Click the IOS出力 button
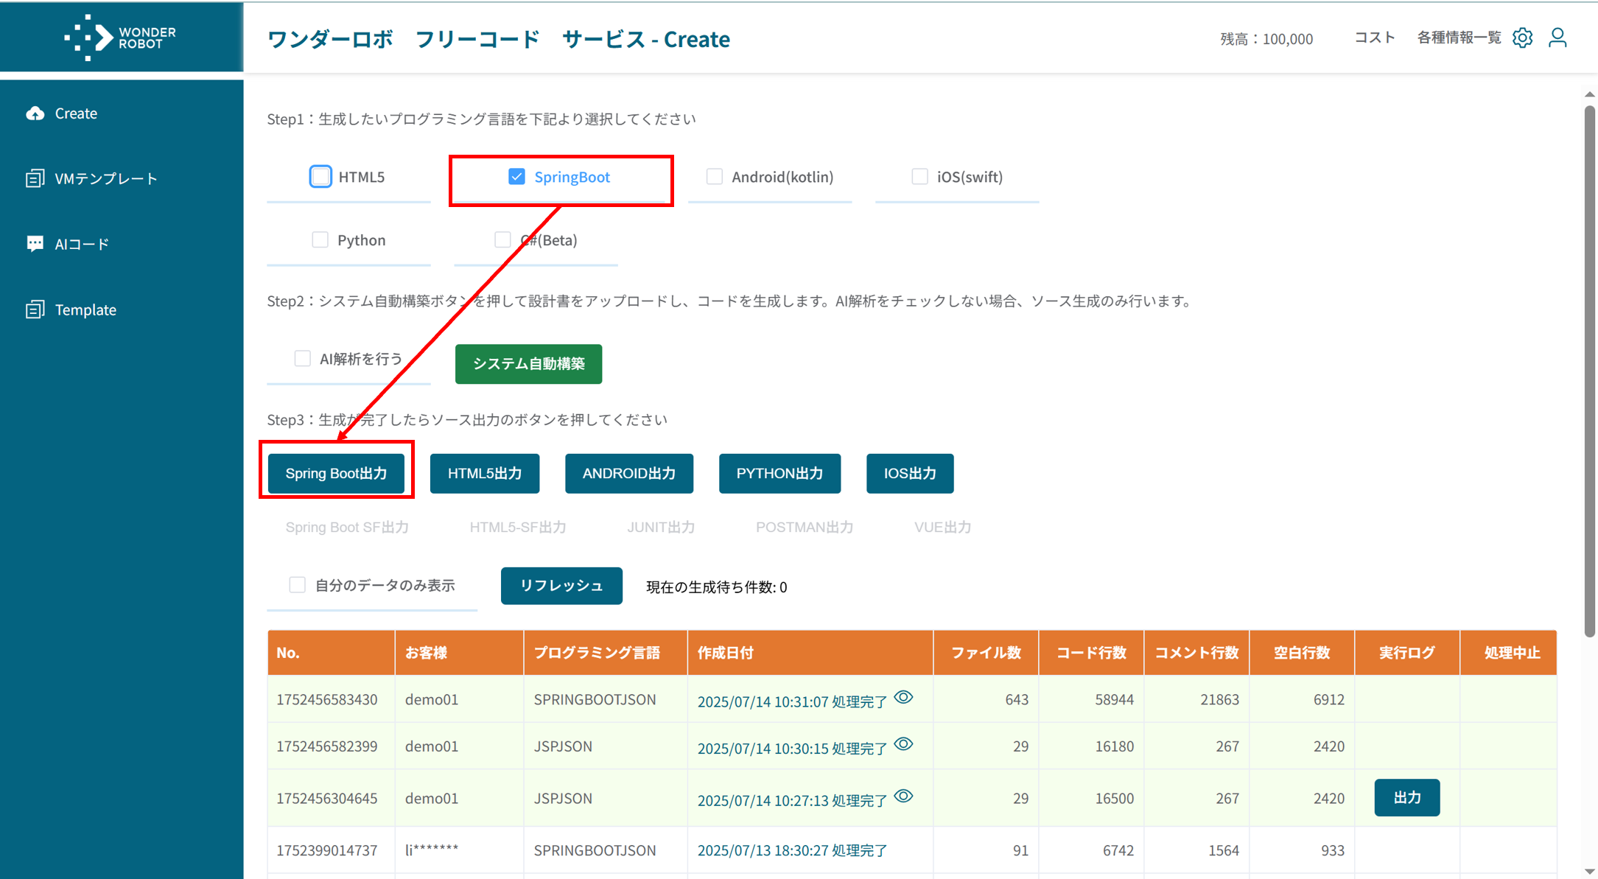The height and width of the screenshot is (879, 1598). coord(910,473)
